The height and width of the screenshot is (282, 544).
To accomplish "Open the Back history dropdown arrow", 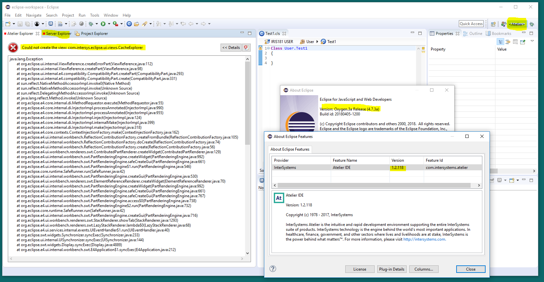I will pos(197,24).
